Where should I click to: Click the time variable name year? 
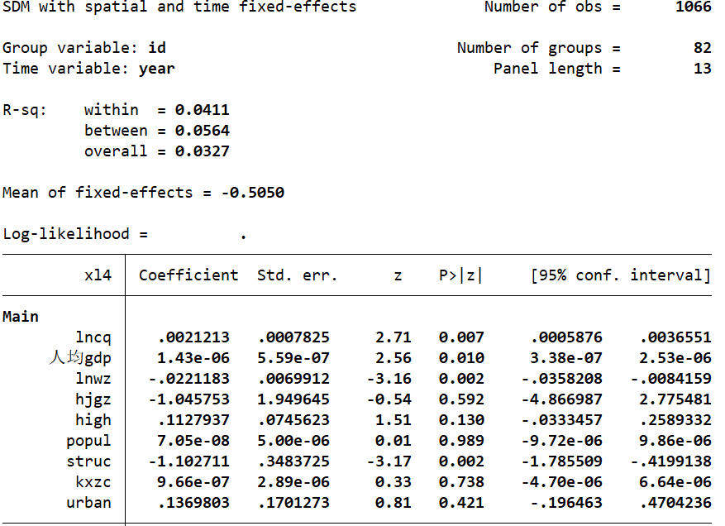tap(157, 69)
